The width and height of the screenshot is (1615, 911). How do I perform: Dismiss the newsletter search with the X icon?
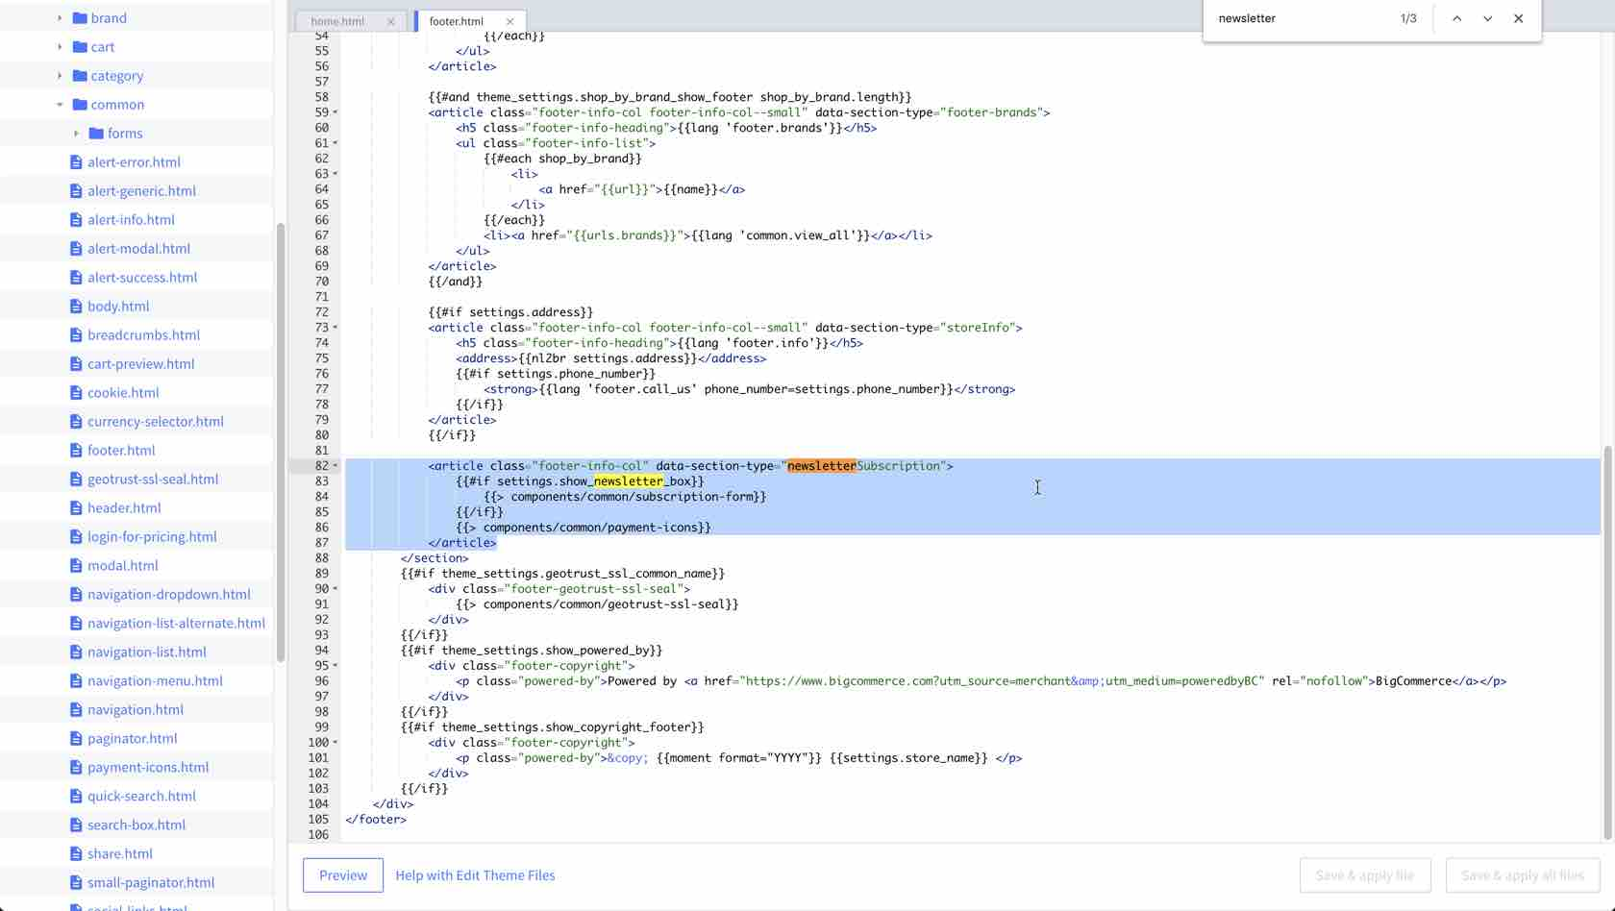click(x=1519, y=18)
